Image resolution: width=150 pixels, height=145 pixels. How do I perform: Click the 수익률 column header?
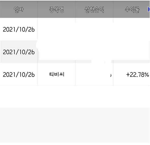tap(132, 10)
